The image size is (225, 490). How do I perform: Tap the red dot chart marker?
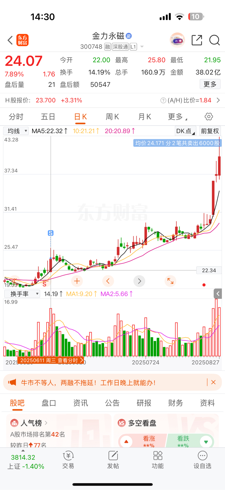(204, 285)
